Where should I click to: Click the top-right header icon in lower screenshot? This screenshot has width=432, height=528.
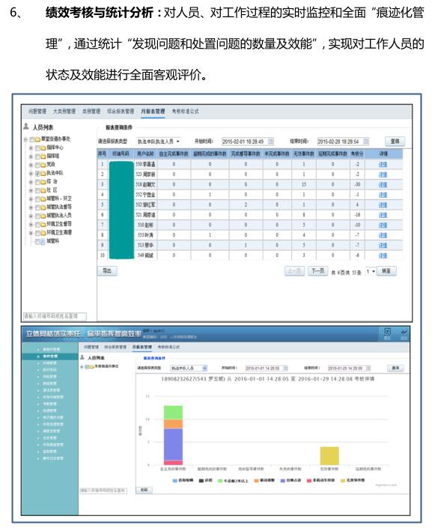click(x=387, y=332)
